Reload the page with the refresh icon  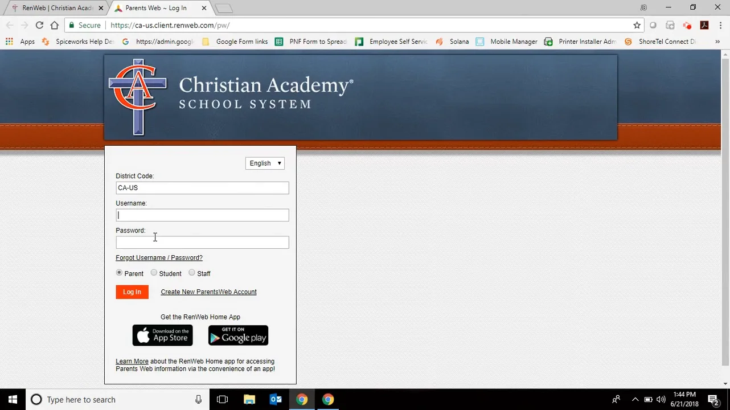(x=39, y=25)
